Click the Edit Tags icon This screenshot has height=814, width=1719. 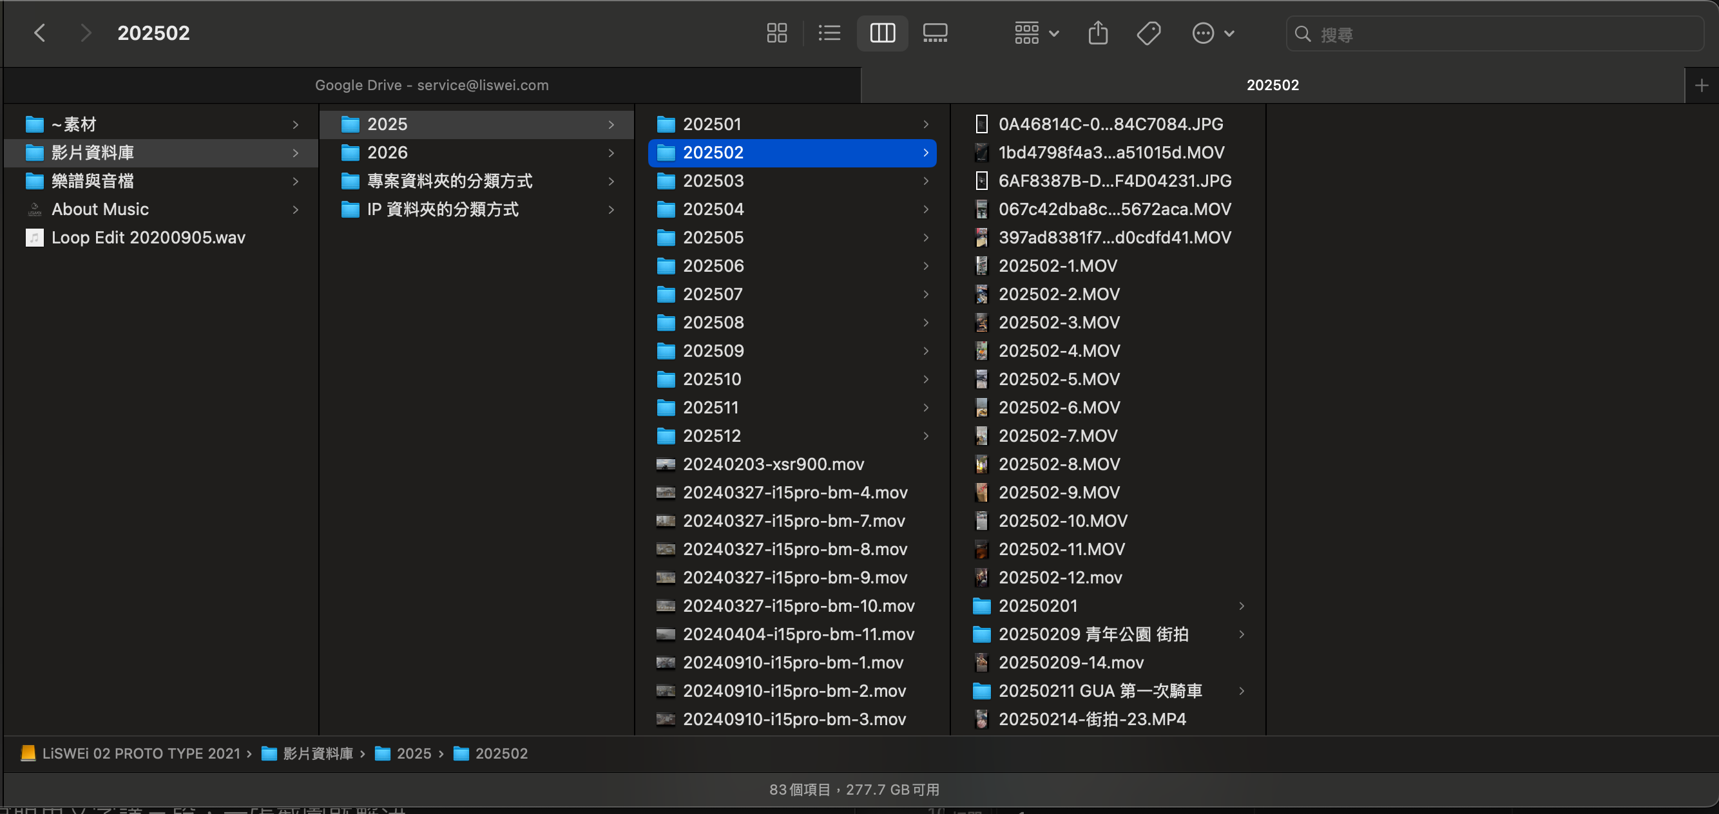coord(1148,33)
